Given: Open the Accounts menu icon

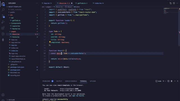Looking at the screenshot, I should (3, 95).
